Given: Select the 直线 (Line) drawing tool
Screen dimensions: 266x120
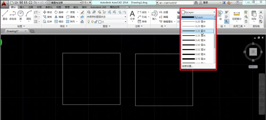Looking at the screenshot, I should pos(5,15).
